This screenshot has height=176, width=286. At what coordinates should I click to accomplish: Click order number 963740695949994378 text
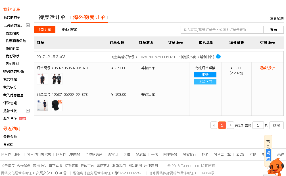[71, 94]
